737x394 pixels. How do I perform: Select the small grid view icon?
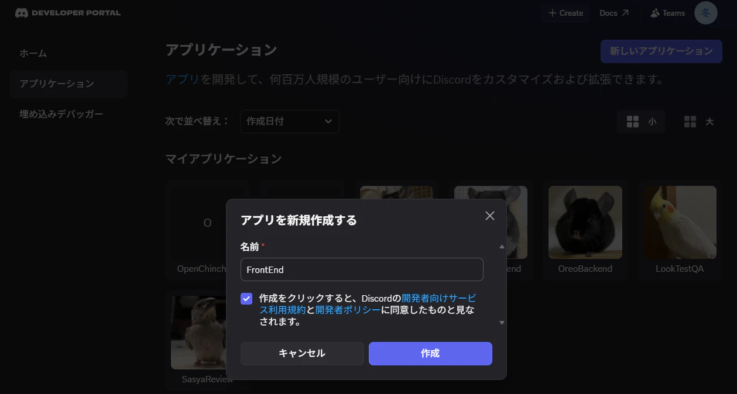(x=633, y=122)
